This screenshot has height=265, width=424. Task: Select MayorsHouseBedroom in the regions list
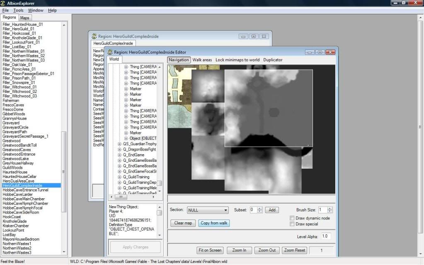point(21,239)
